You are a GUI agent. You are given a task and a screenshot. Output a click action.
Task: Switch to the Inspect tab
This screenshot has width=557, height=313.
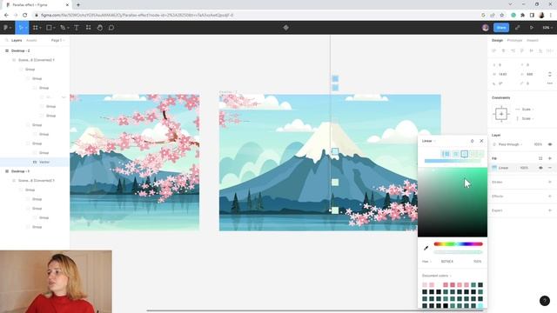[532, 41]
